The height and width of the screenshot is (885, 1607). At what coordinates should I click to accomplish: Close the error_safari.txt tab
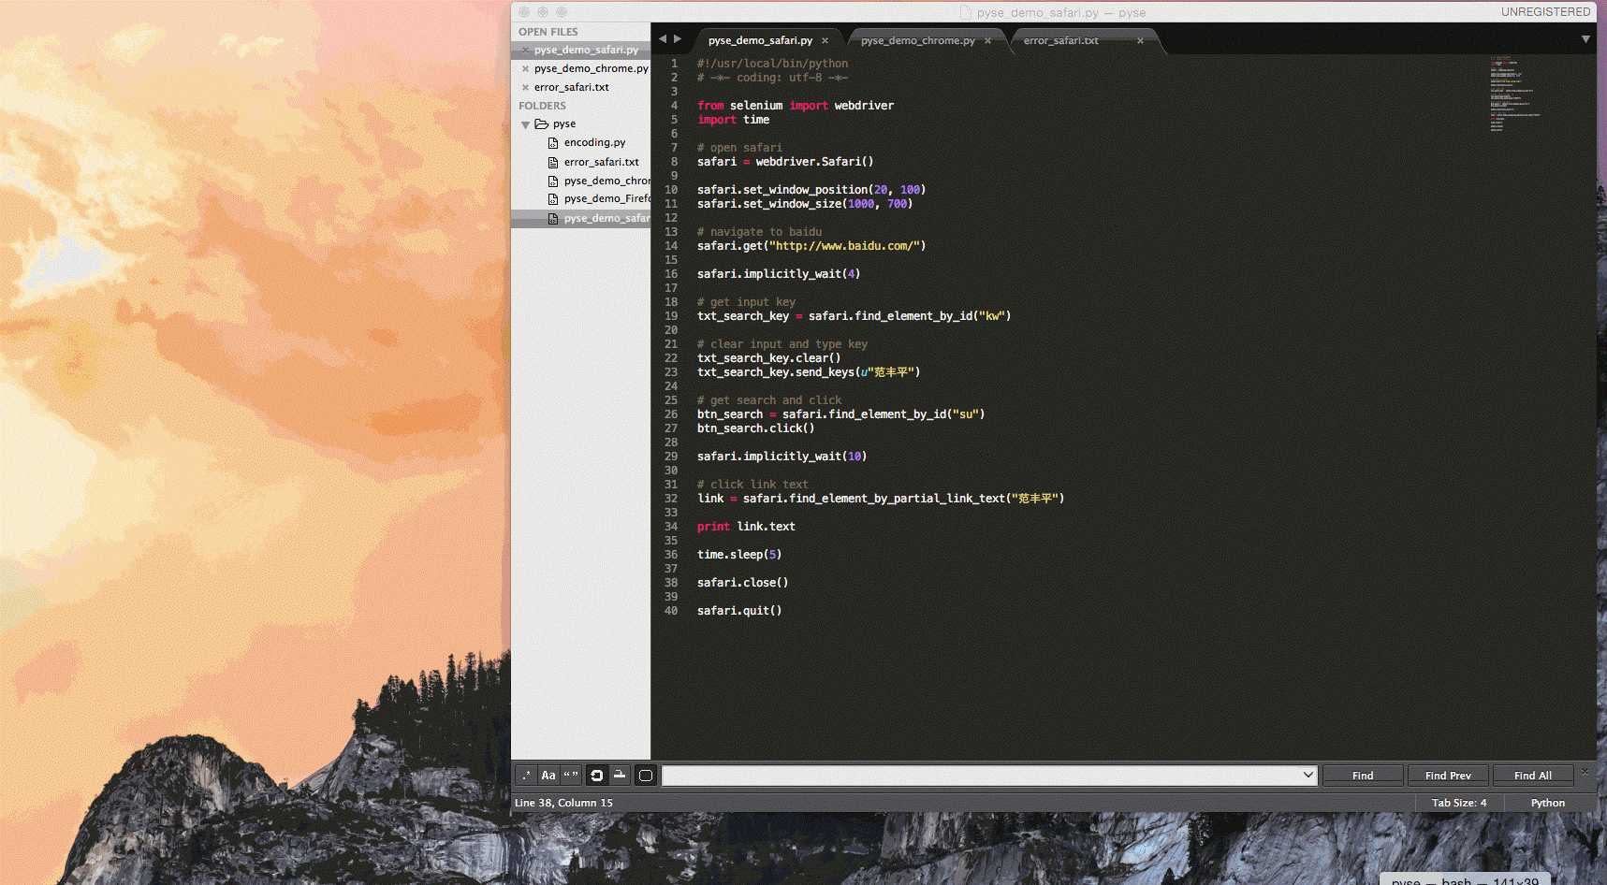point(1140,41)
